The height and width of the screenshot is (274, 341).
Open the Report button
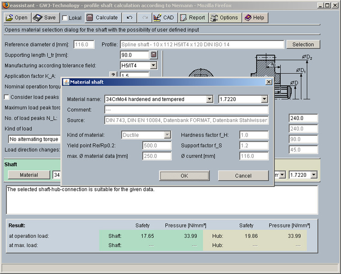(192, 18)
